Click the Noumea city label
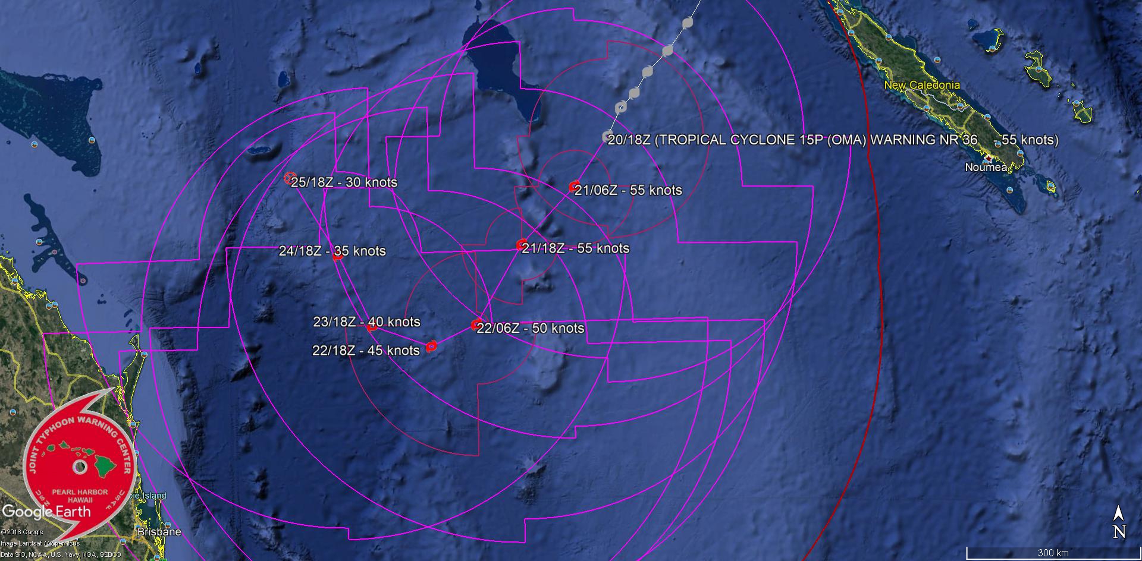This screenshot has height=561, width=1142. coord(986,168)
